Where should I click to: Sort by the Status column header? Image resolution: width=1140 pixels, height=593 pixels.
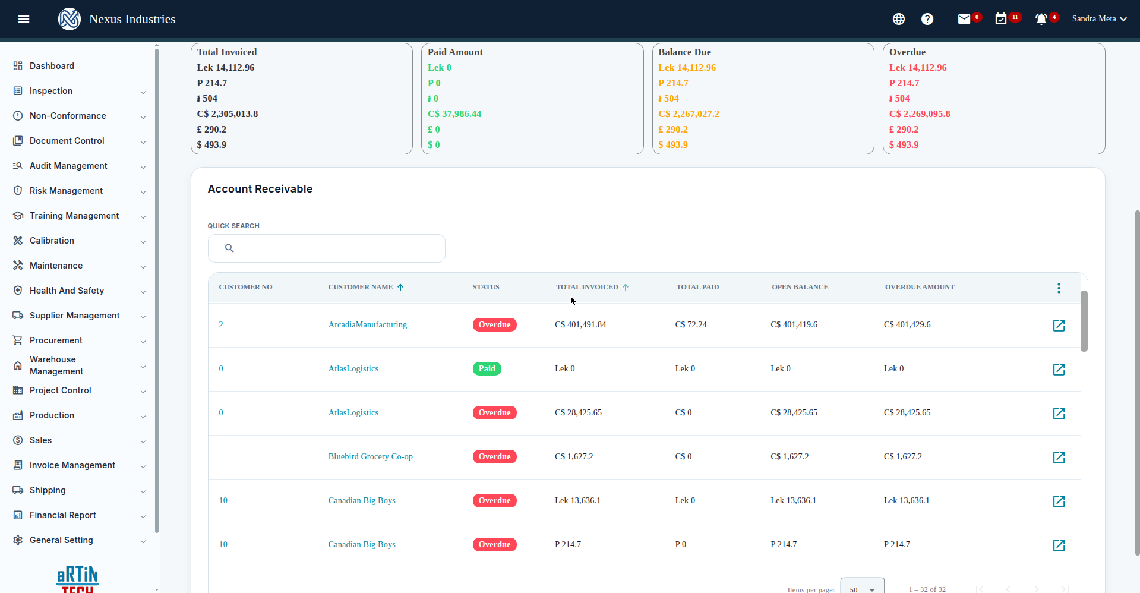pyautogui.click(x=486, y=287)
